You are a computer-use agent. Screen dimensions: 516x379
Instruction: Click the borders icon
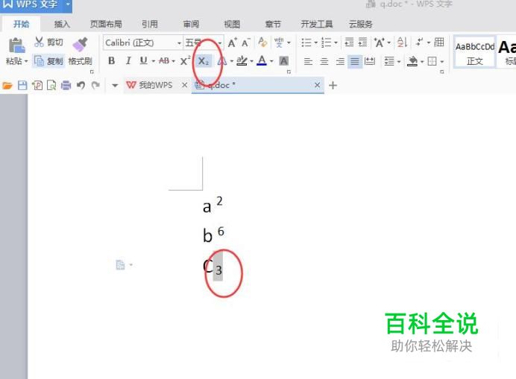(432, 61)
